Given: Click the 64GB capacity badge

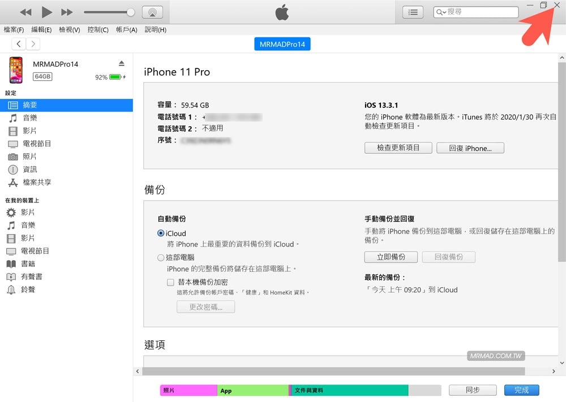Looking at the screenshot, I should tap(42, 76).
